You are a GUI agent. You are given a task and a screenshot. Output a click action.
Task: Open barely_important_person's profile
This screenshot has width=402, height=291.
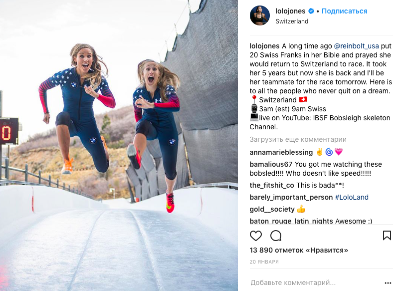[x=291, y=197]
